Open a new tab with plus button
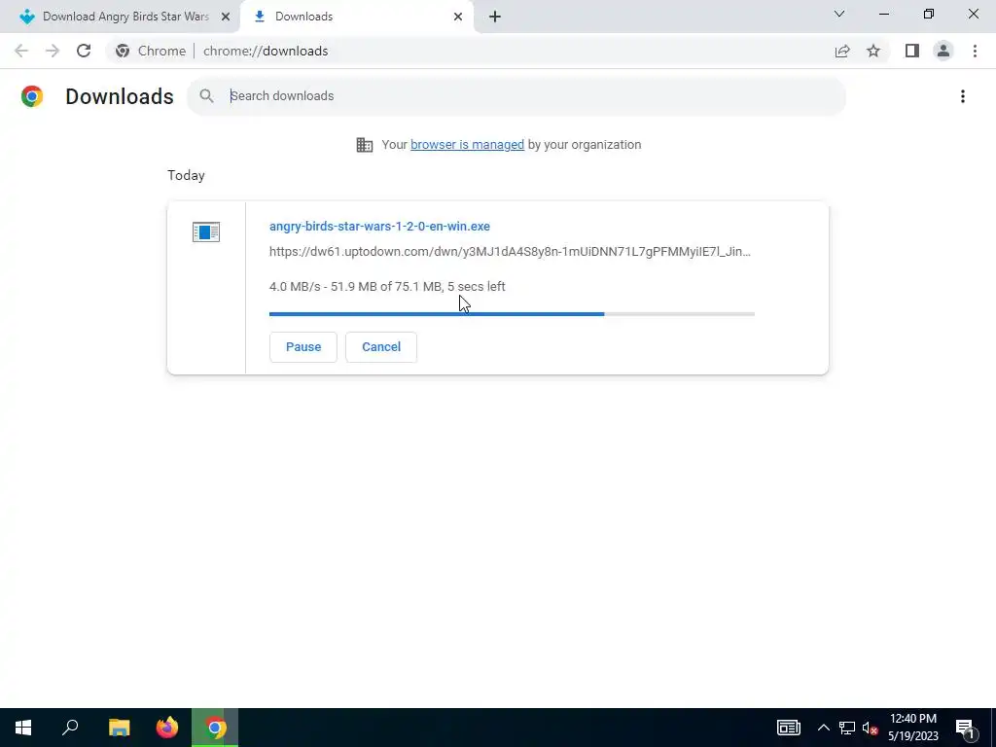The height and width of the screenshot is (747, 996). pos(495,17)
